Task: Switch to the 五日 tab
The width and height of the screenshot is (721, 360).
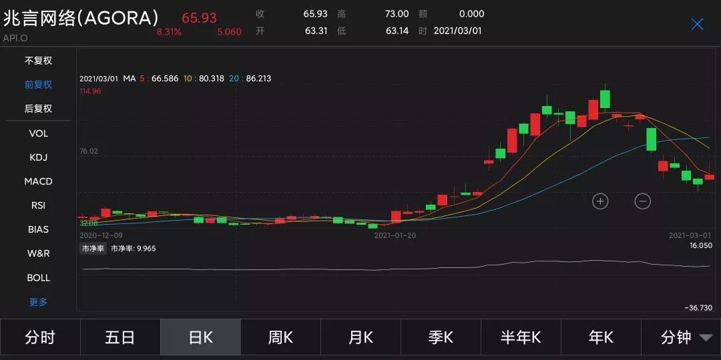Action: [x=120, y=337]
